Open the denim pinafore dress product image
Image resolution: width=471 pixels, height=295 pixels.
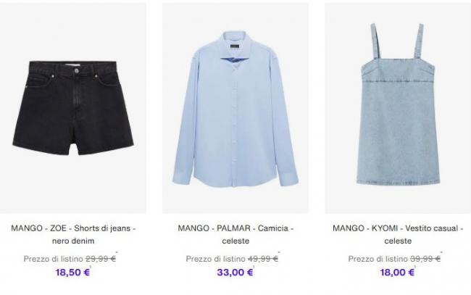398,108
